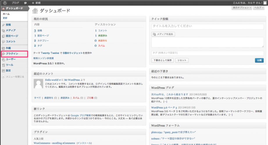Screen dimensions: 268x145
Task: Open the 検索エンジン非推奨 link
Action: tap(43, 58)
